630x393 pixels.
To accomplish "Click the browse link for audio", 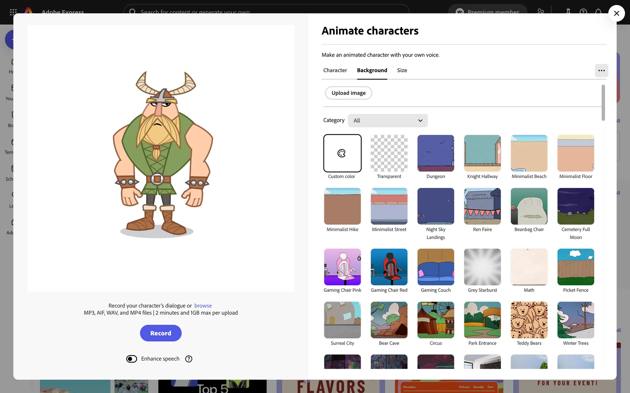I will pos(203,306).
